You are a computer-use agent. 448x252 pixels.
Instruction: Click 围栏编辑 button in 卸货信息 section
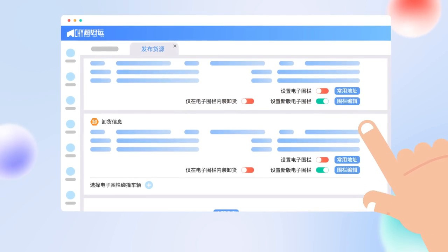347,170
